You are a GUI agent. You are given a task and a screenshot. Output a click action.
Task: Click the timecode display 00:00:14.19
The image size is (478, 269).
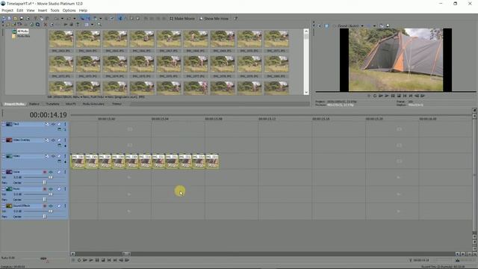(x=48, y=115)
